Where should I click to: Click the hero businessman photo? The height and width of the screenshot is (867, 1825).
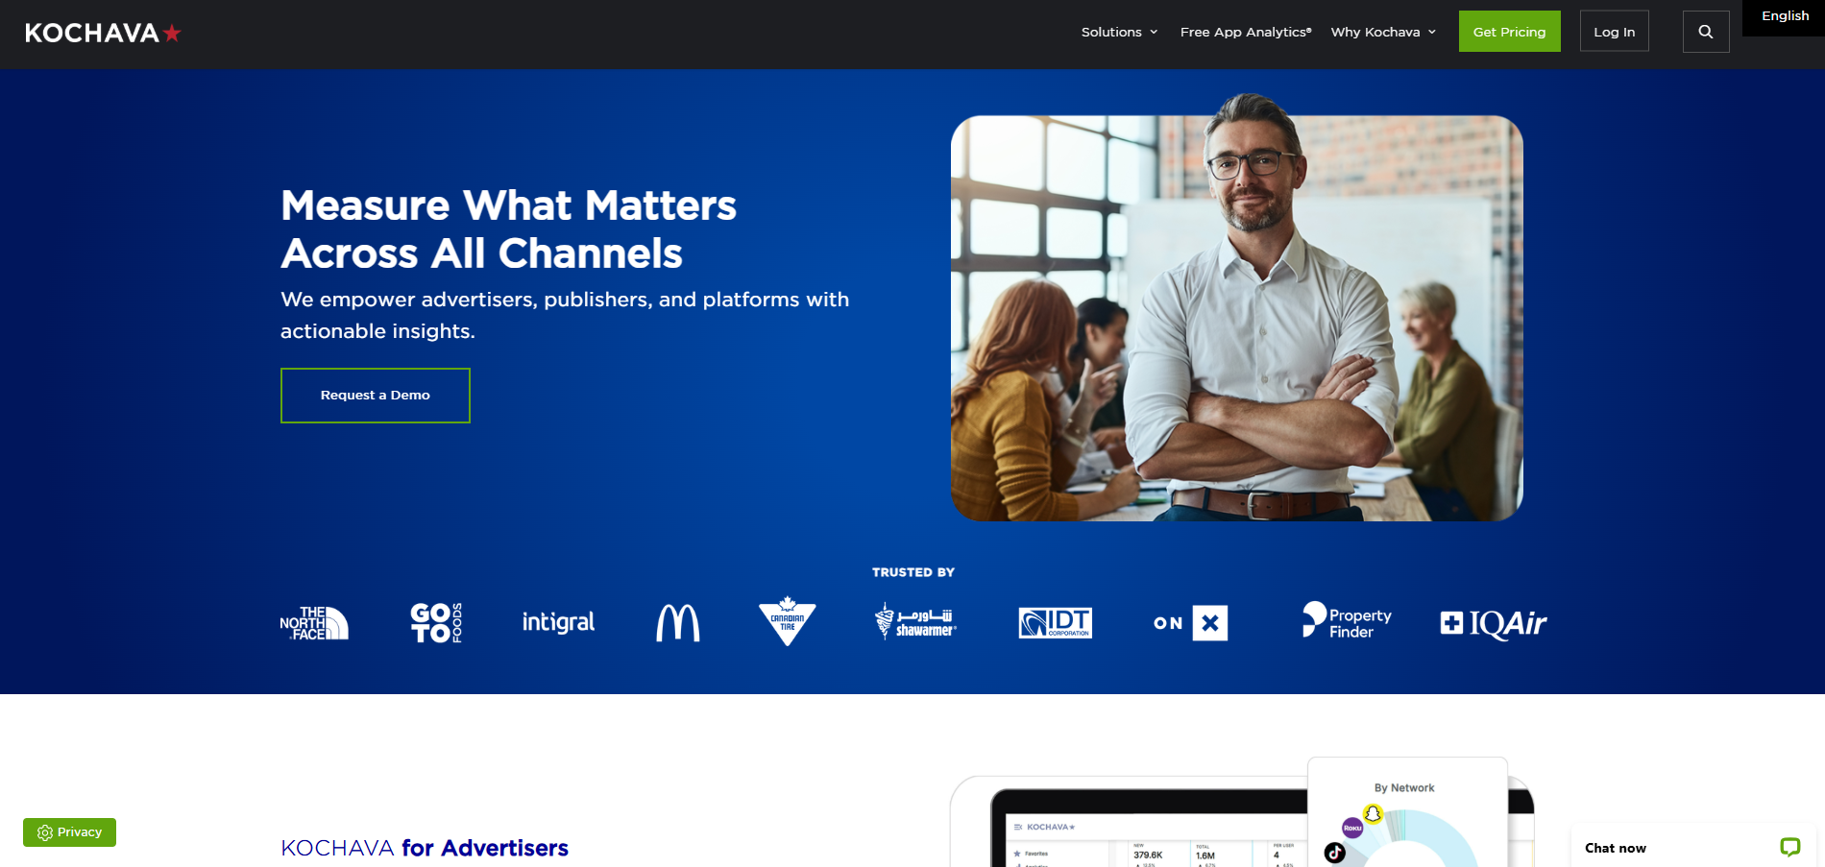click(x=1237, y=307)
